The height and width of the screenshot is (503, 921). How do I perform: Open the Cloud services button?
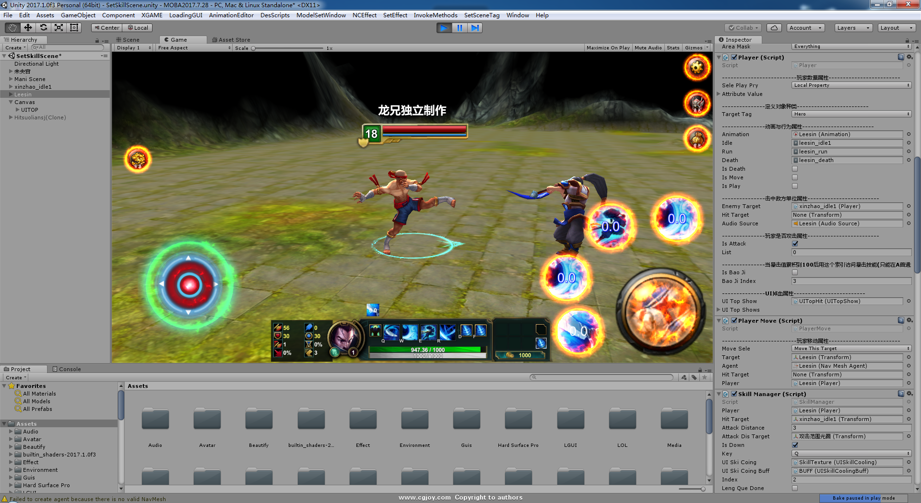pos(774,28)
